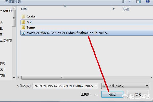This screenshot has height=102, width=153.
Task: Open the 文件名 filename history dropdown
Action: coord(96,86)
